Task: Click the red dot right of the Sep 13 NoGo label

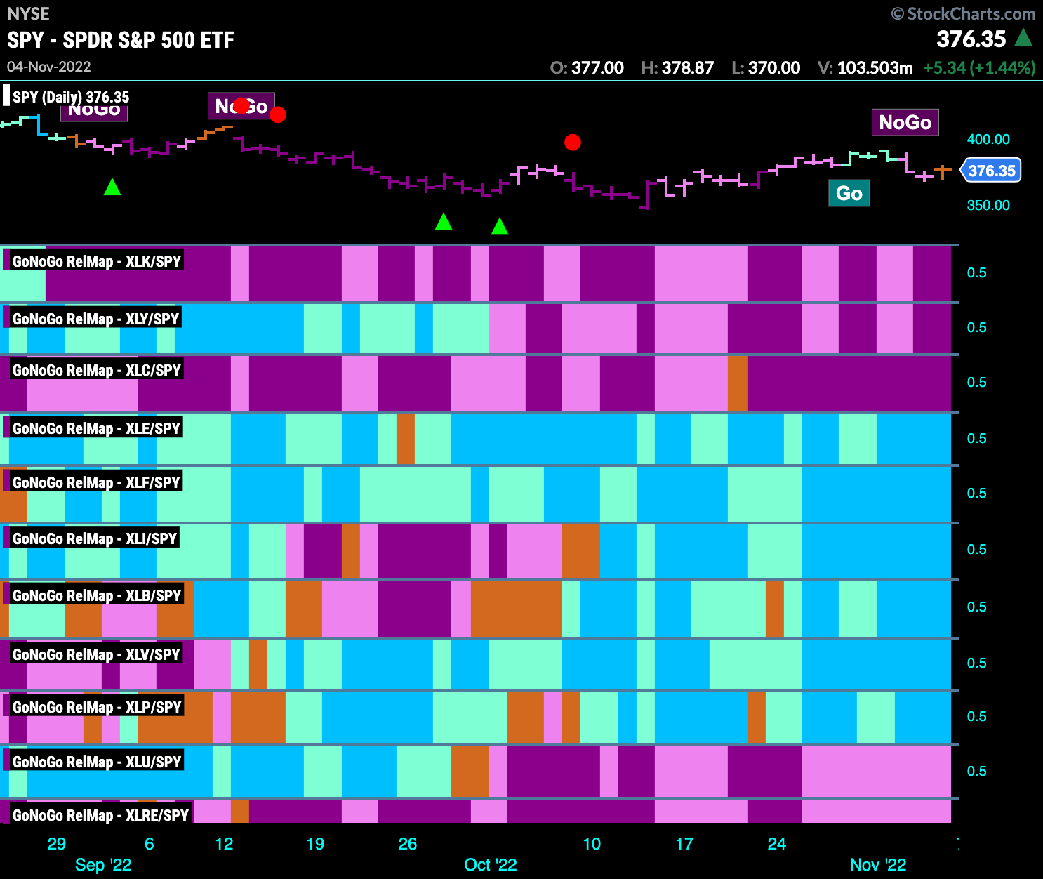Action: click(x=278, y=114)
